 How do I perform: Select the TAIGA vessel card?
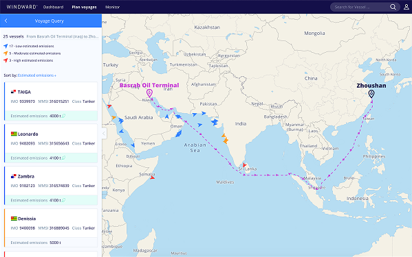click(x=51, y=101)
